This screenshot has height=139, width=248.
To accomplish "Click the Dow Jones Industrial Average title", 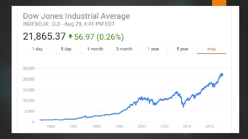I will [x=76, y=16].
